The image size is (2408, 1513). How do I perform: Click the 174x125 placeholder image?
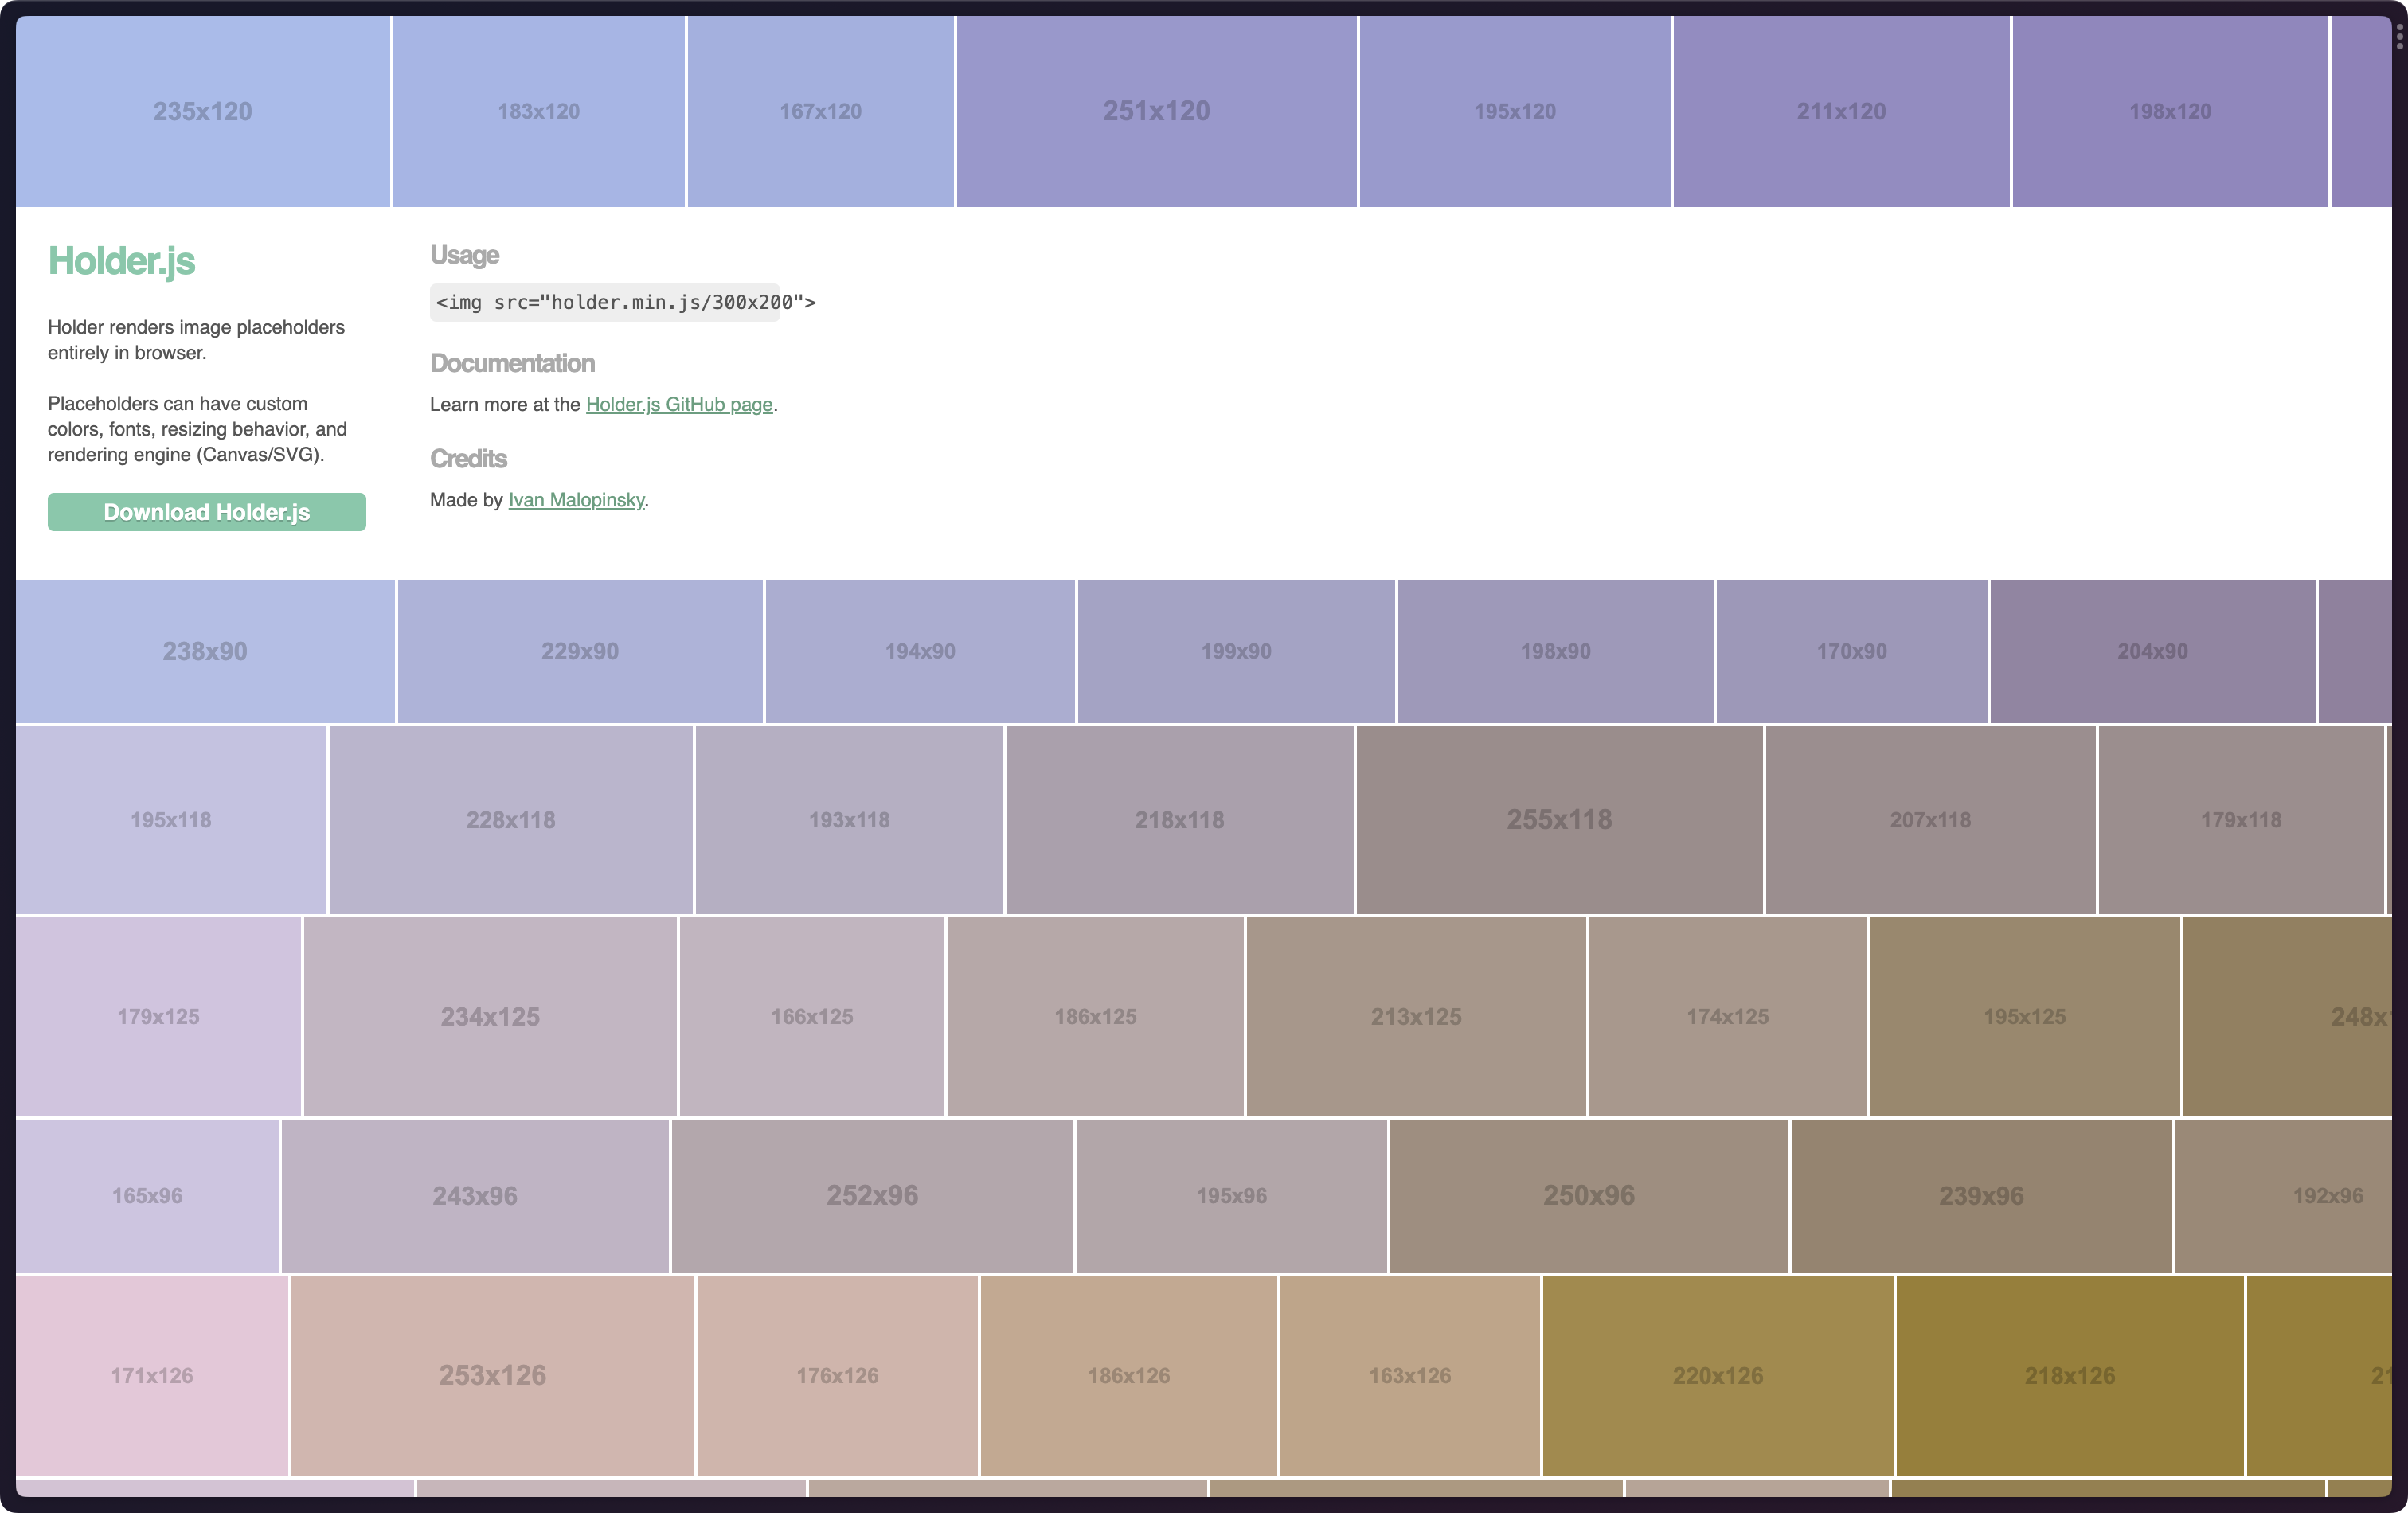(1727, 1016)
